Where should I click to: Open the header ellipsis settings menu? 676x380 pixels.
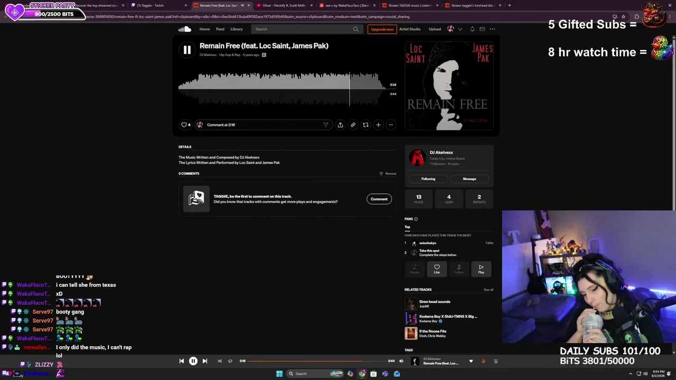point(492,29)
